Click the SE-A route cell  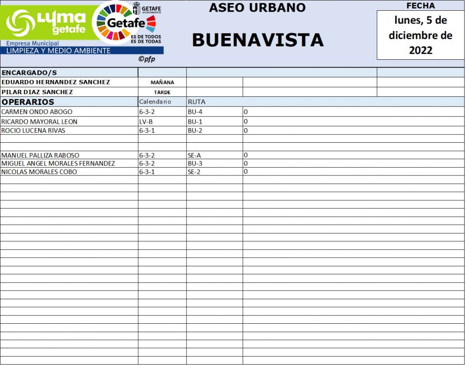pyautogui.click(x=194, y=155)
